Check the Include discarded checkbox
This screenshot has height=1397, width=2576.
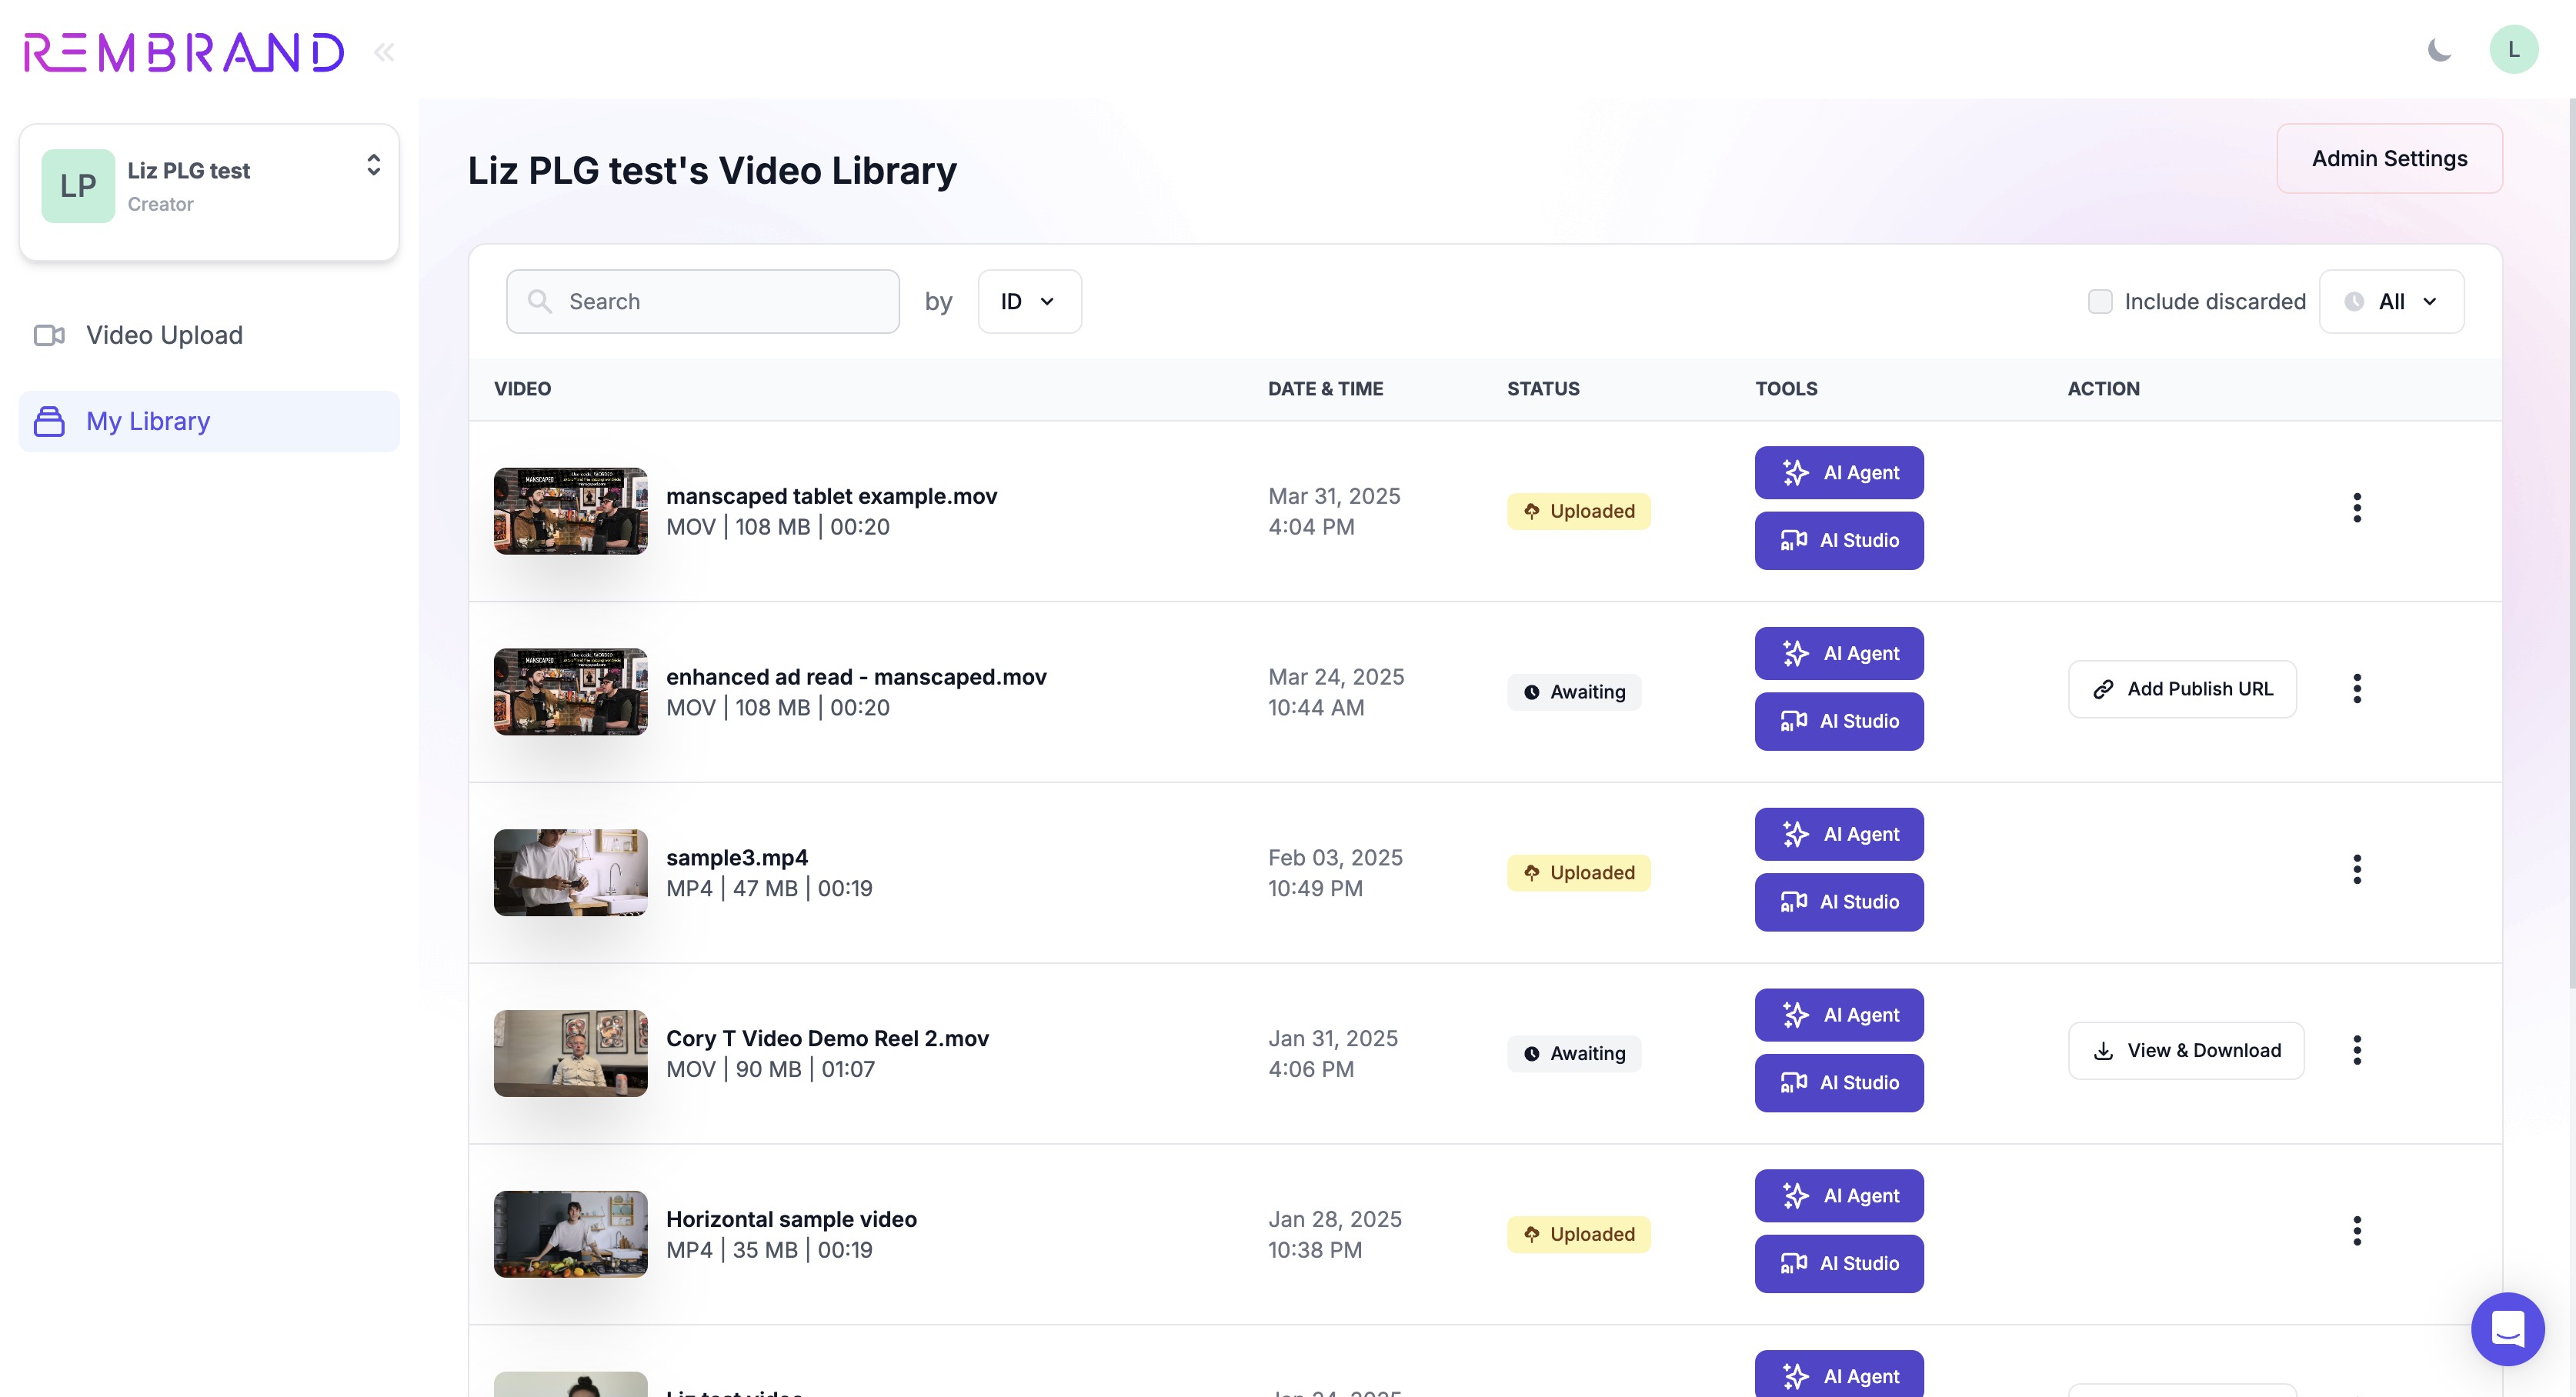[2100, 301]
